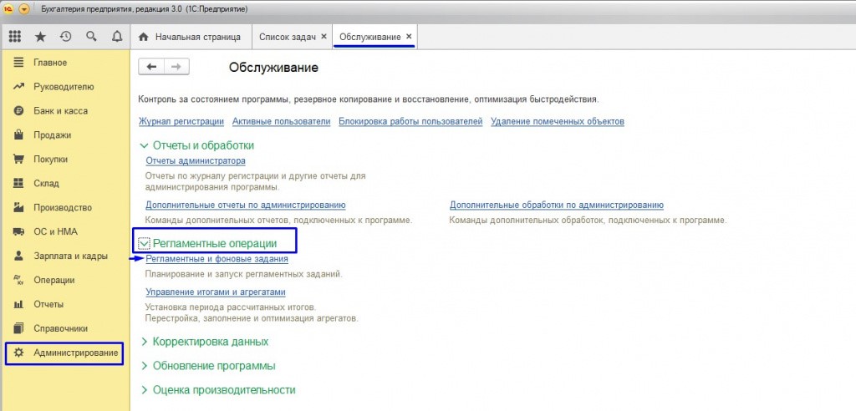Image resolution: width=856 pixels, height=411 pixels.
Task: Expand the Обновление программы section
Action: point(144,366)
